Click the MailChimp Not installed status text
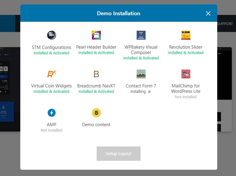 click(186, 97)
